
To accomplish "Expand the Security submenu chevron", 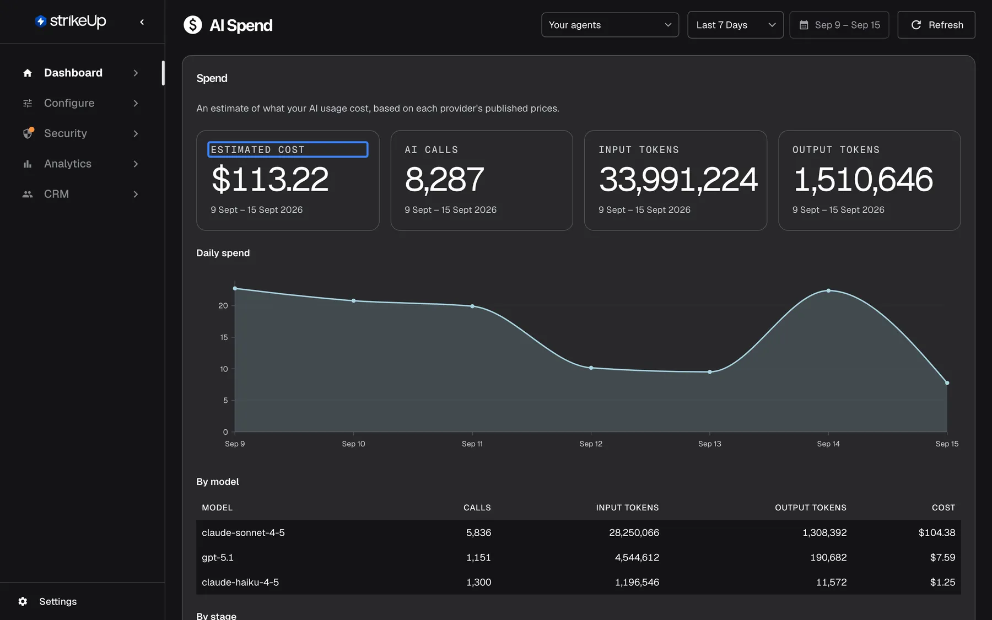I will tap(136, 133).
